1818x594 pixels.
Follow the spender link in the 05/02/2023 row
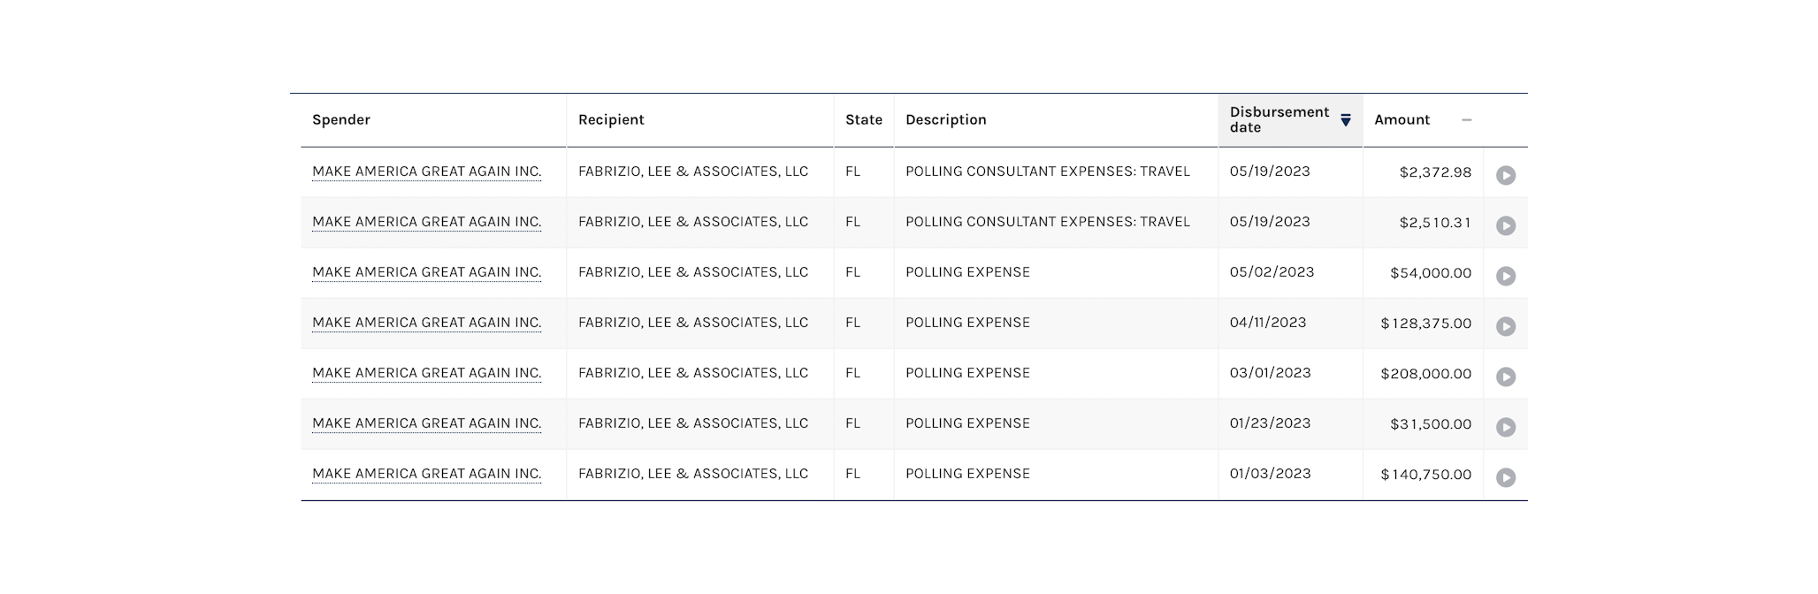[x=427, y=272]
